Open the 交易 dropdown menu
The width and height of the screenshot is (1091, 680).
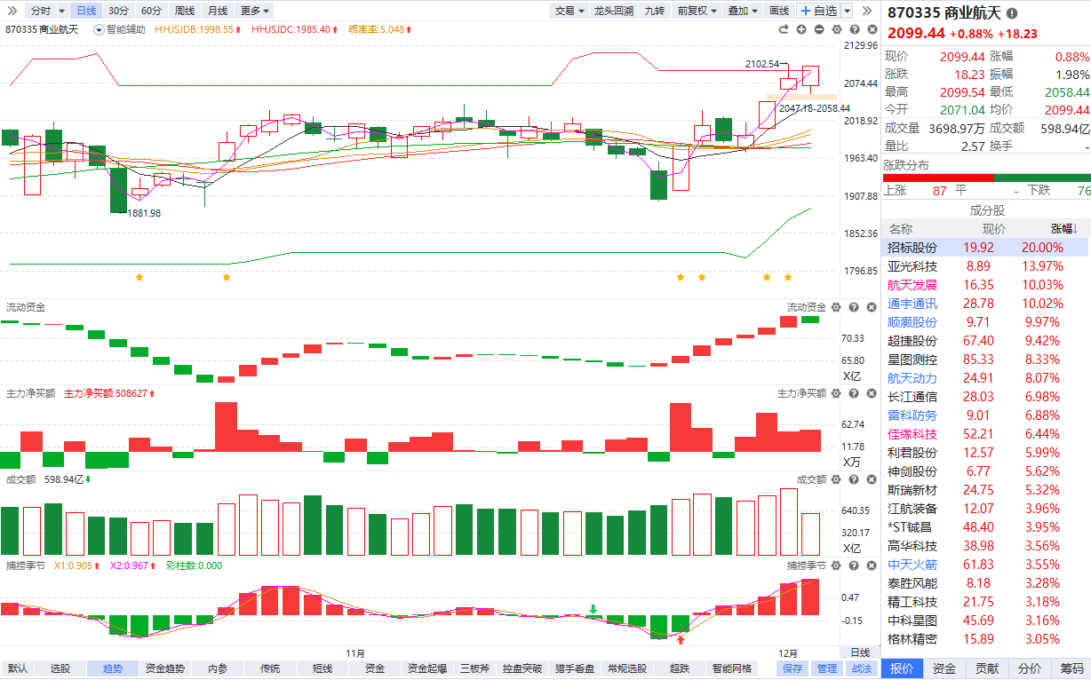tap(569, 11)
